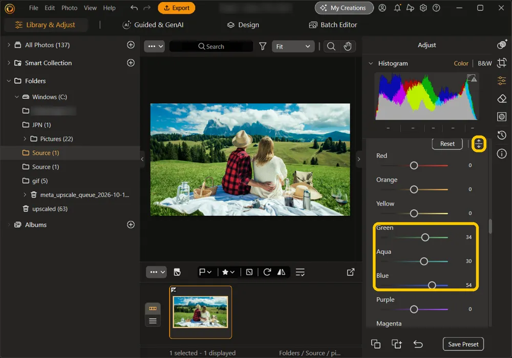Click the redo arrow in the title bar
This screenshot has width=512, height=358.
[x=147, y=8]
